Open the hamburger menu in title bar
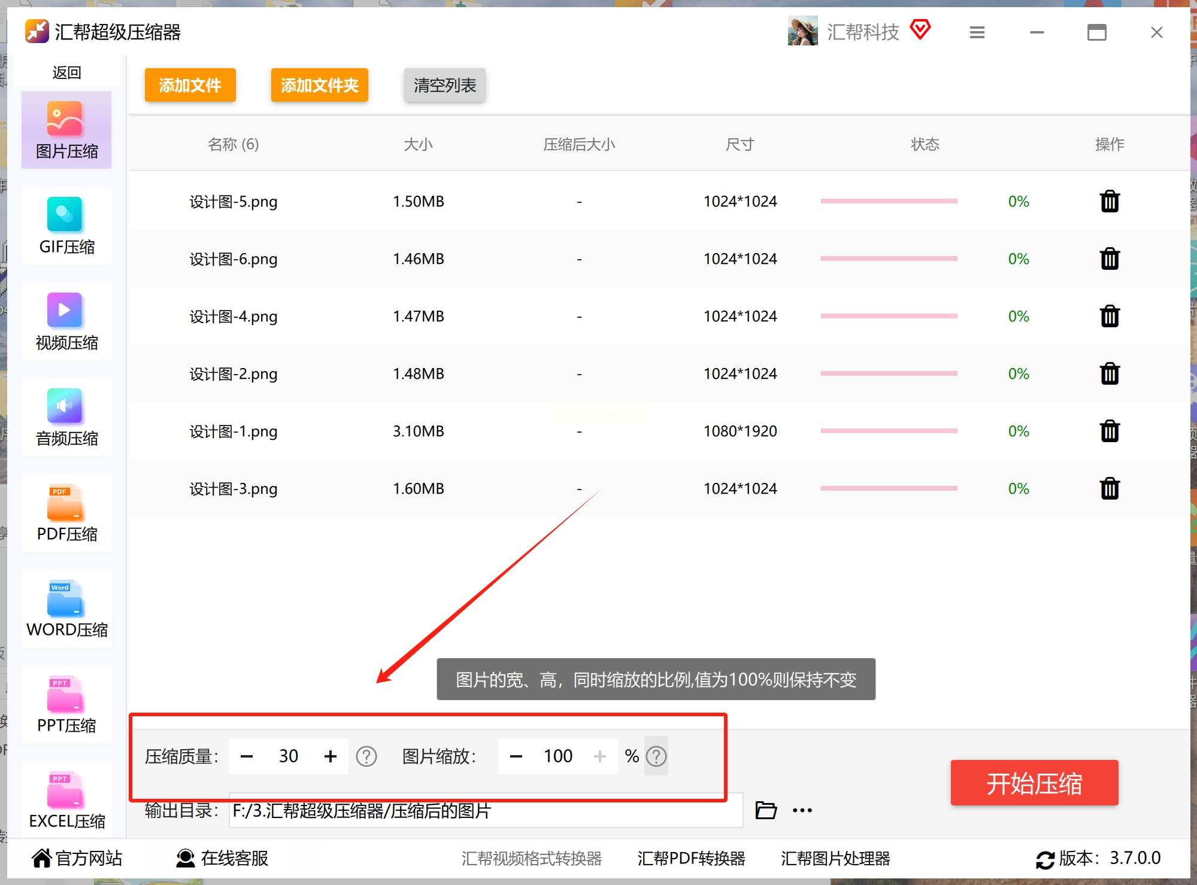Viewport: 1197px width, 885px height. pos(977,32)
